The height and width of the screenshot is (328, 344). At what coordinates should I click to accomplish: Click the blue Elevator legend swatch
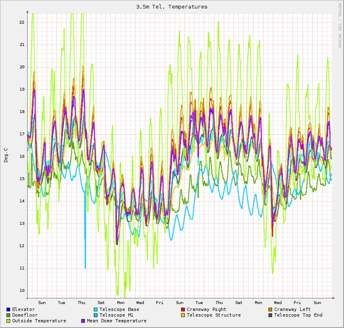(9, 310)
